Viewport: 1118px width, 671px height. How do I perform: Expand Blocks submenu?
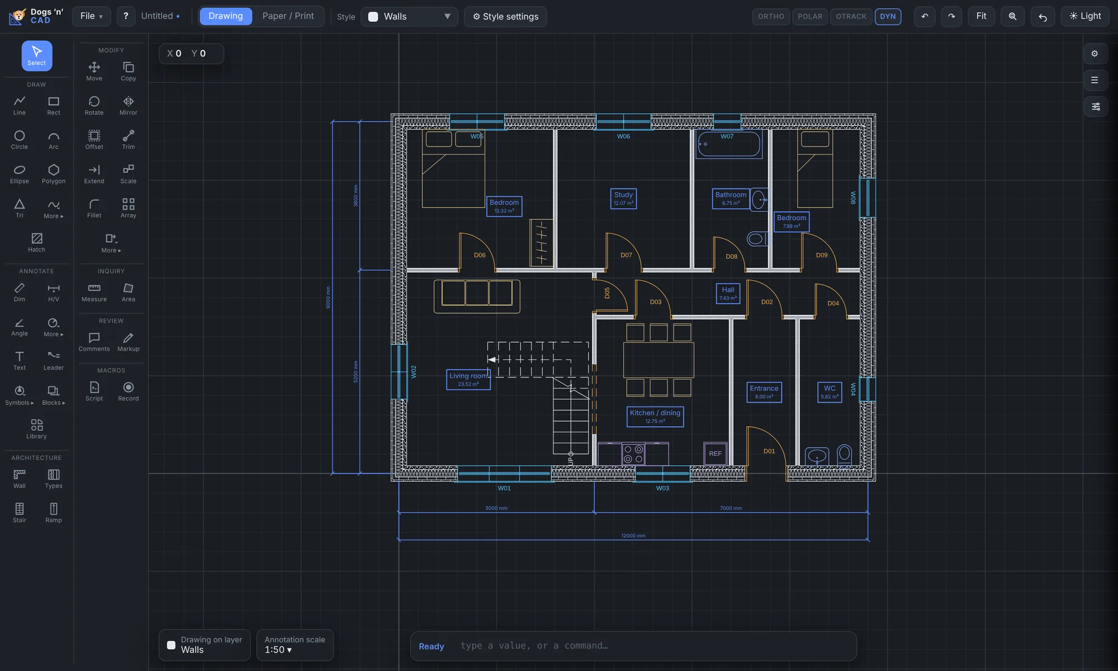tap(54, 395)
